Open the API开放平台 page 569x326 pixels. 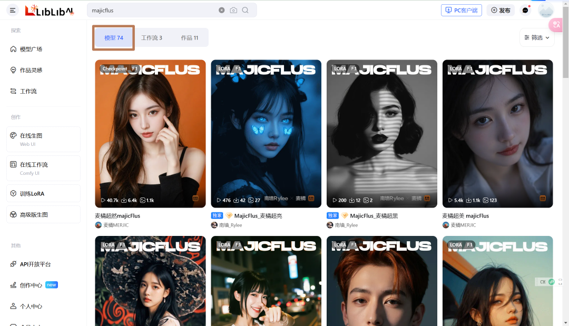point(35,264)
